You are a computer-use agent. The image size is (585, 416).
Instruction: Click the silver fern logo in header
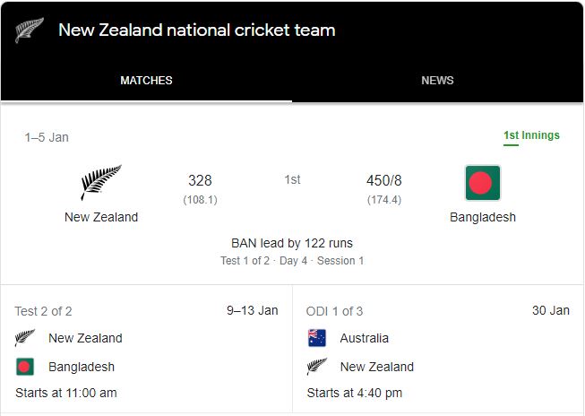(x=29, y=30)
